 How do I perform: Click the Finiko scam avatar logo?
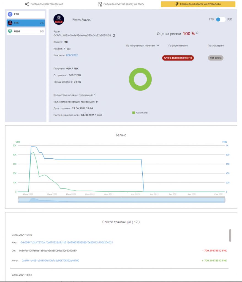pyautogui.click(x=59, y=20)
